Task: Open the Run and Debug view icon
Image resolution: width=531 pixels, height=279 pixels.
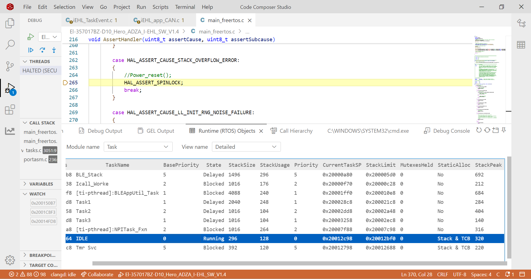Action: pyautogui.click(x=10, y=88)
